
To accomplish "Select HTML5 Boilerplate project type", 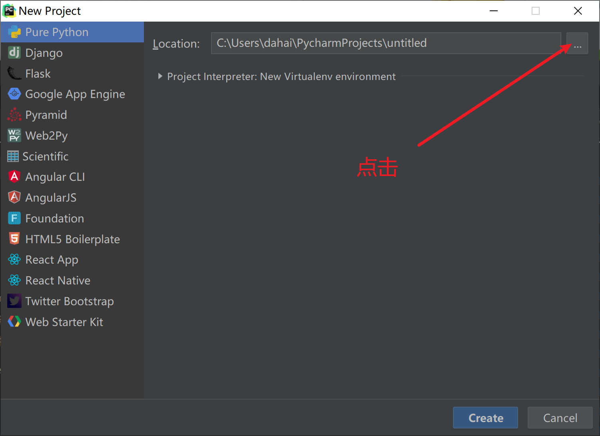I will [72, 239].
